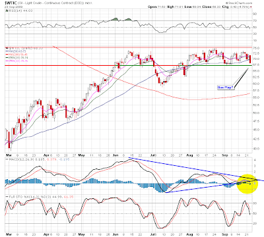This screenshot has width=264, height=237.
Task: Click the 55.0 price axis value
Action: click(x=255, y=97)
